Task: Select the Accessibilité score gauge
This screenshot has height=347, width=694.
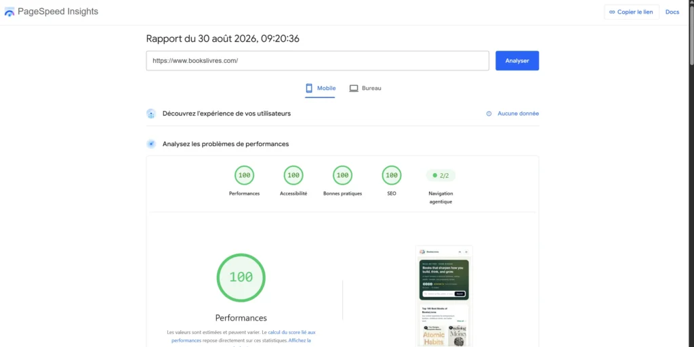Action: (293, 175)
